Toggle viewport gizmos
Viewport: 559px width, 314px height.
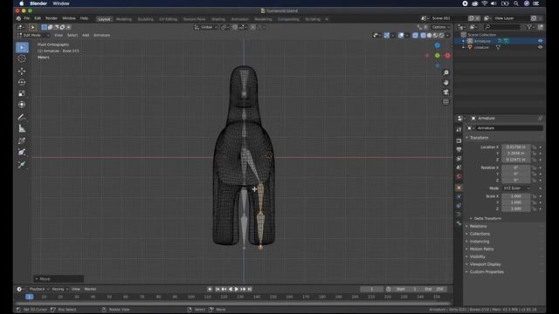coord(387,35)
